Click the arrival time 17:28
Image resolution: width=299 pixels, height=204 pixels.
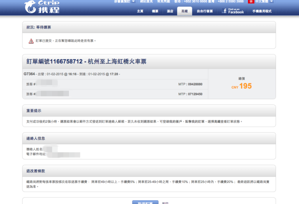click(x=114, y=74)
